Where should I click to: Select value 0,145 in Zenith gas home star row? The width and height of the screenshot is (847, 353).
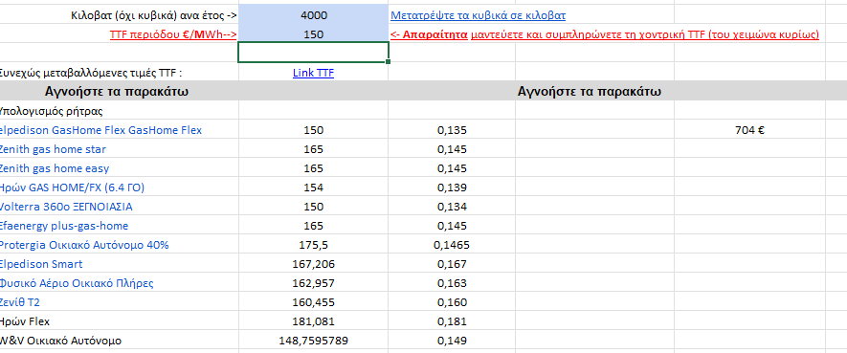(x=452, y=149)
